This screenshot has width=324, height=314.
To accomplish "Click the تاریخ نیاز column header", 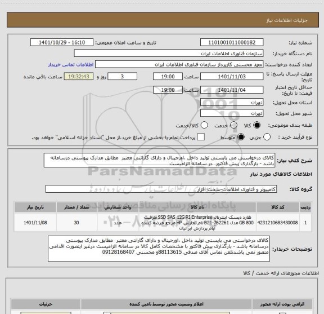I will point(35,207).
